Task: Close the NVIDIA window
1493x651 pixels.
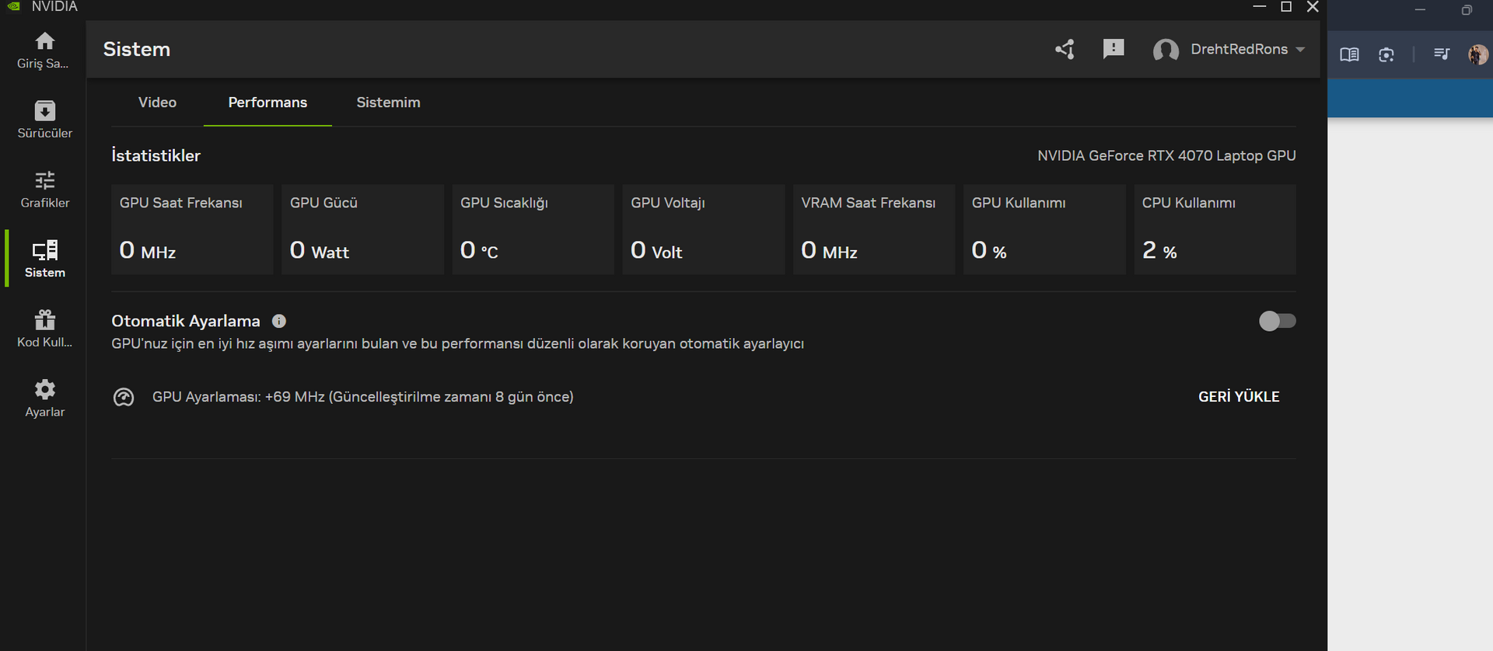Action: coord(1313,6)
